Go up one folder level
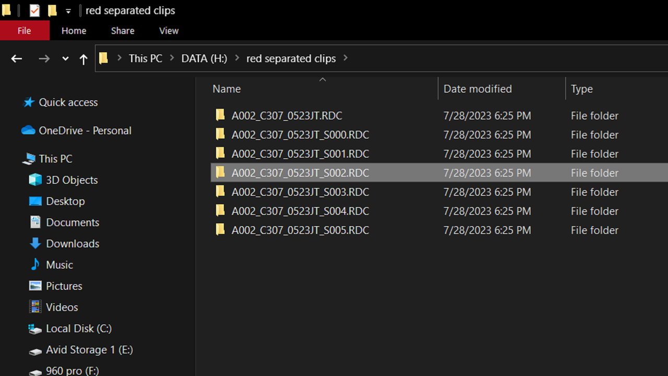The height and width of the screenshot is (376, 668). [x=83, y=59]
